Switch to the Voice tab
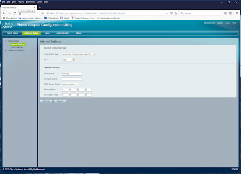 click(47, 33)
